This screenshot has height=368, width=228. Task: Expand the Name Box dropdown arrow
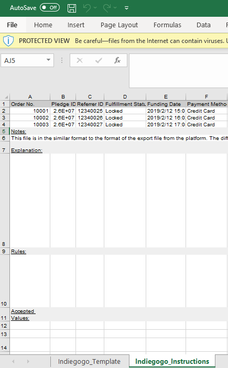tap(48, 60)
